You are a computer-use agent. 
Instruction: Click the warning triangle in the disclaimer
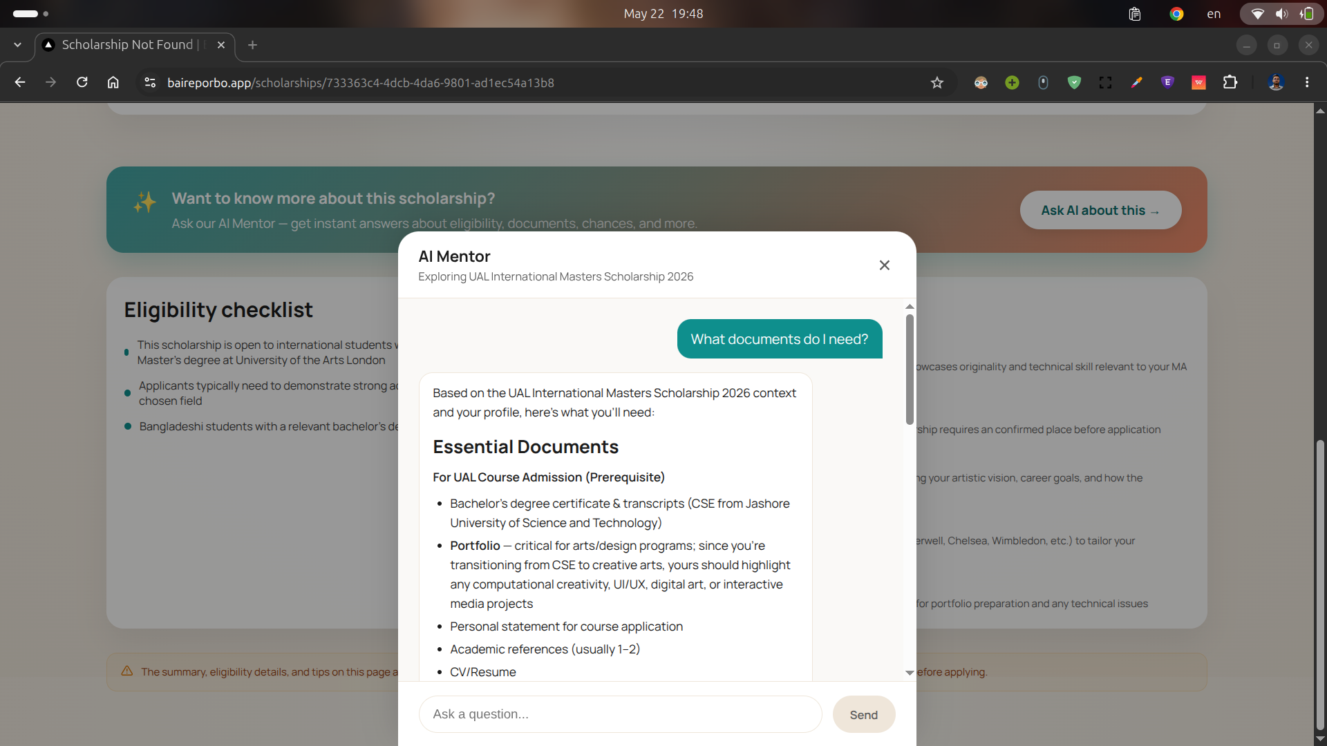(127, 671)
